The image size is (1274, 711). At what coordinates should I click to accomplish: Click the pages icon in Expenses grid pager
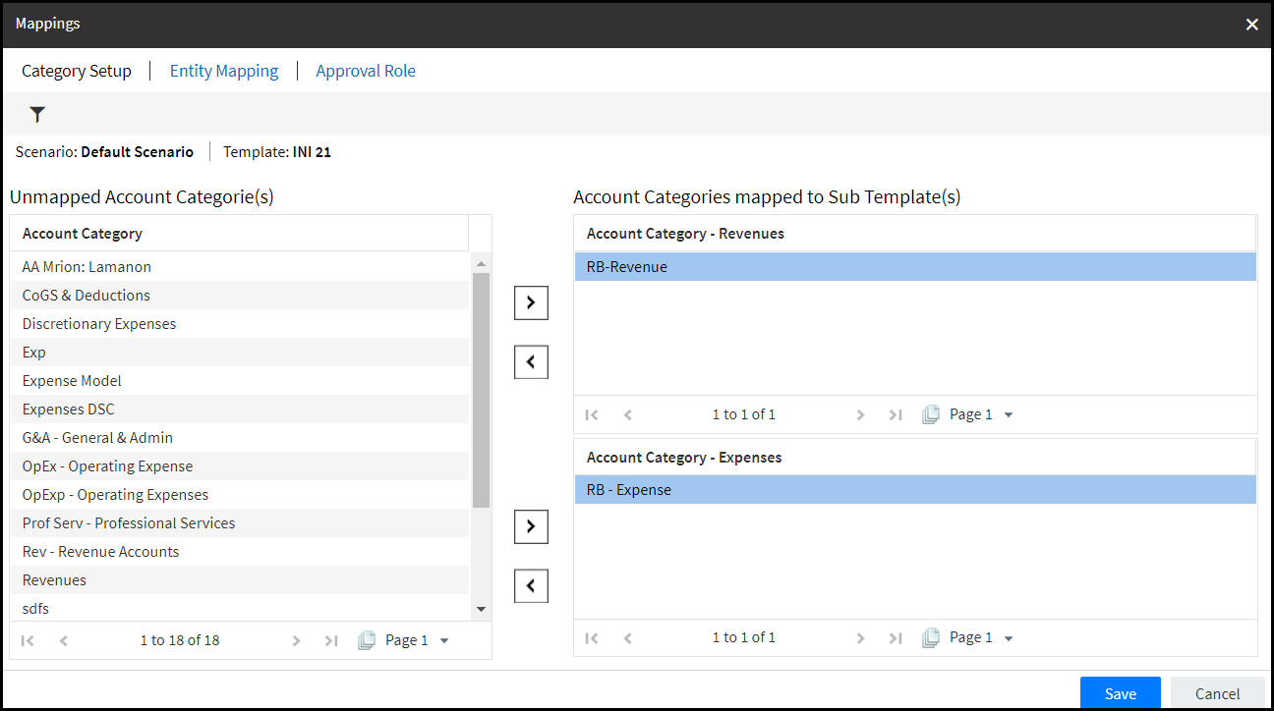(x=931, y=638)
